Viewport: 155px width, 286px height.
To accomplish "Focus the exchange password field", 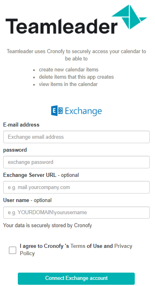I will [76, 162].
